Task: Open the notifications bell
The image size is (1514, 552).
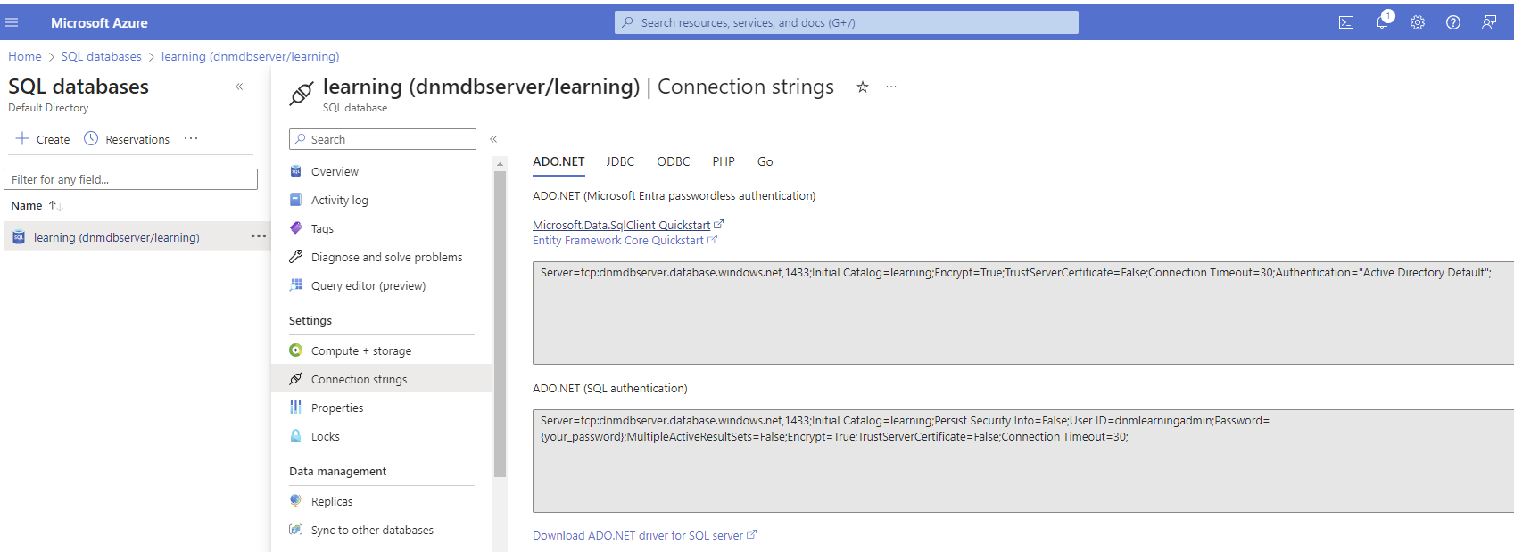Action: click(1382, 22)
